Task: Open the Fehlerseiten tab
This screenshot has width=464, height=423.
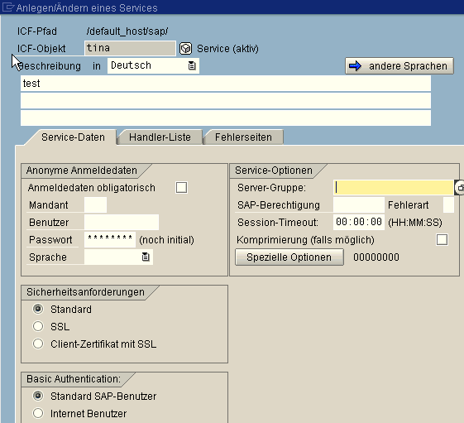Action: pyautogui.click(x=243, y=137)
